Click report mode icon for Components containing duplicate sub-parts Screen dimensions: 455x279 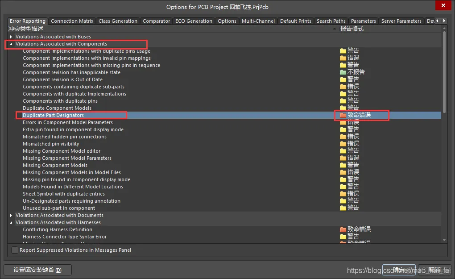coord(343,87)
